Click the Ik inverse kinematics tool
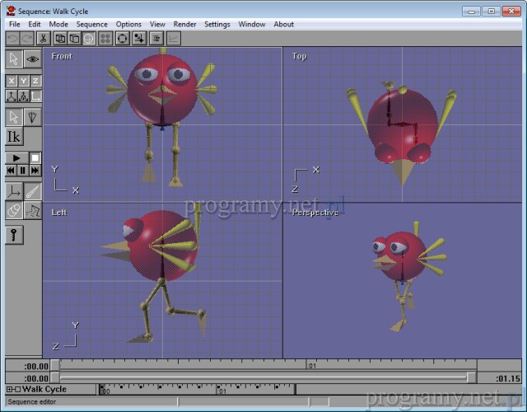Image resolution: width=527 pixels, height=412 pixels. point(14,137)
